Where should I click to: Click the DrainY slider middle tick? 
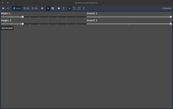tap(129, 24)
